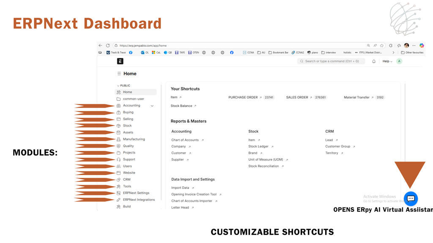Go to the Manufacturing module
433x243 pixels.
tap(134, 139)
